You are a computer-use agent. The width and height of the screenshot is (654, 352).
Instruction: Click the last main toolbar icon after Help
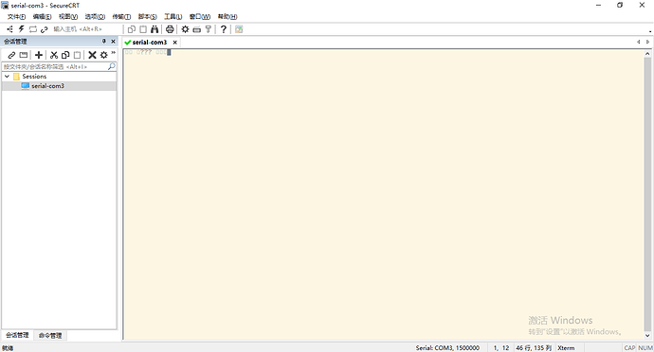click(239, 29)
